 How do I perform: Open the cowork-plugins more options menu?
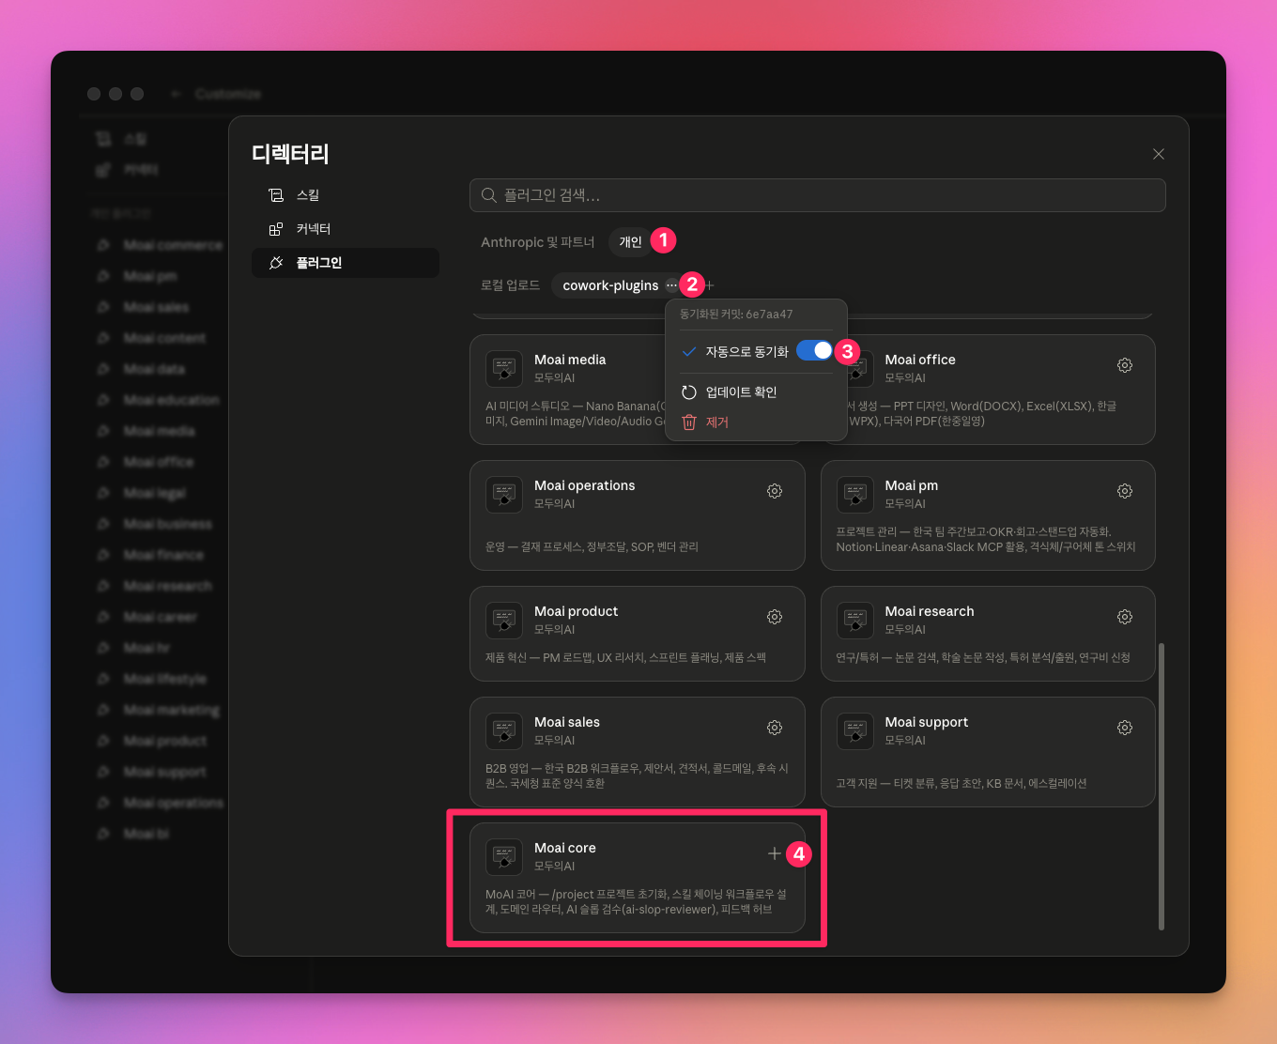coord(671,285)
